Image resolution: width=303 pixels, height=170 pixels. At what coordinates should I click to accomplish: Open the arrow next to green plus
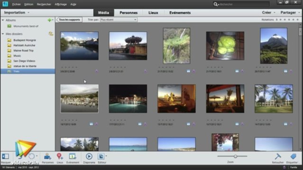click(x=53, y=20)
